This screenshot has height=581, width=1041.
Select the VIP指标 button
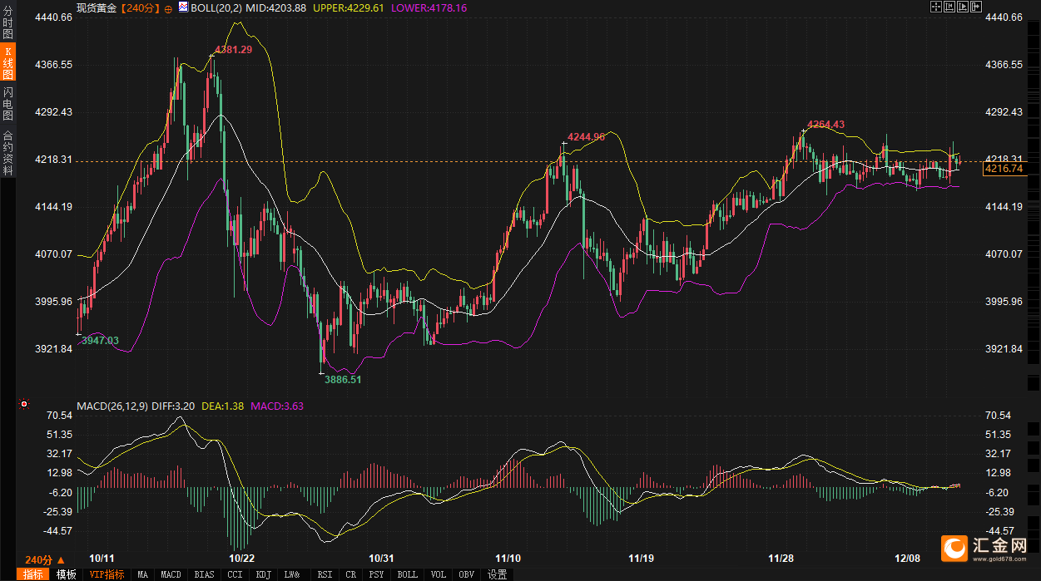click(x=107, y=574)
